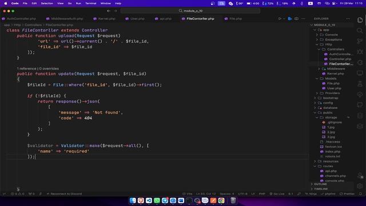The width and height of the screenshot is (366, 206).
Task: Open Visual Studio Code from the Dock
Action: [x=149, y=200]
